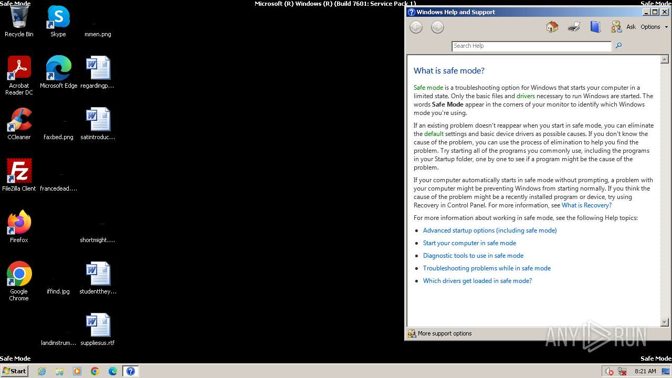Viewport: 672px width, 378px height.
Task: Select the regardingp... Word document
Action: point(98,73)
